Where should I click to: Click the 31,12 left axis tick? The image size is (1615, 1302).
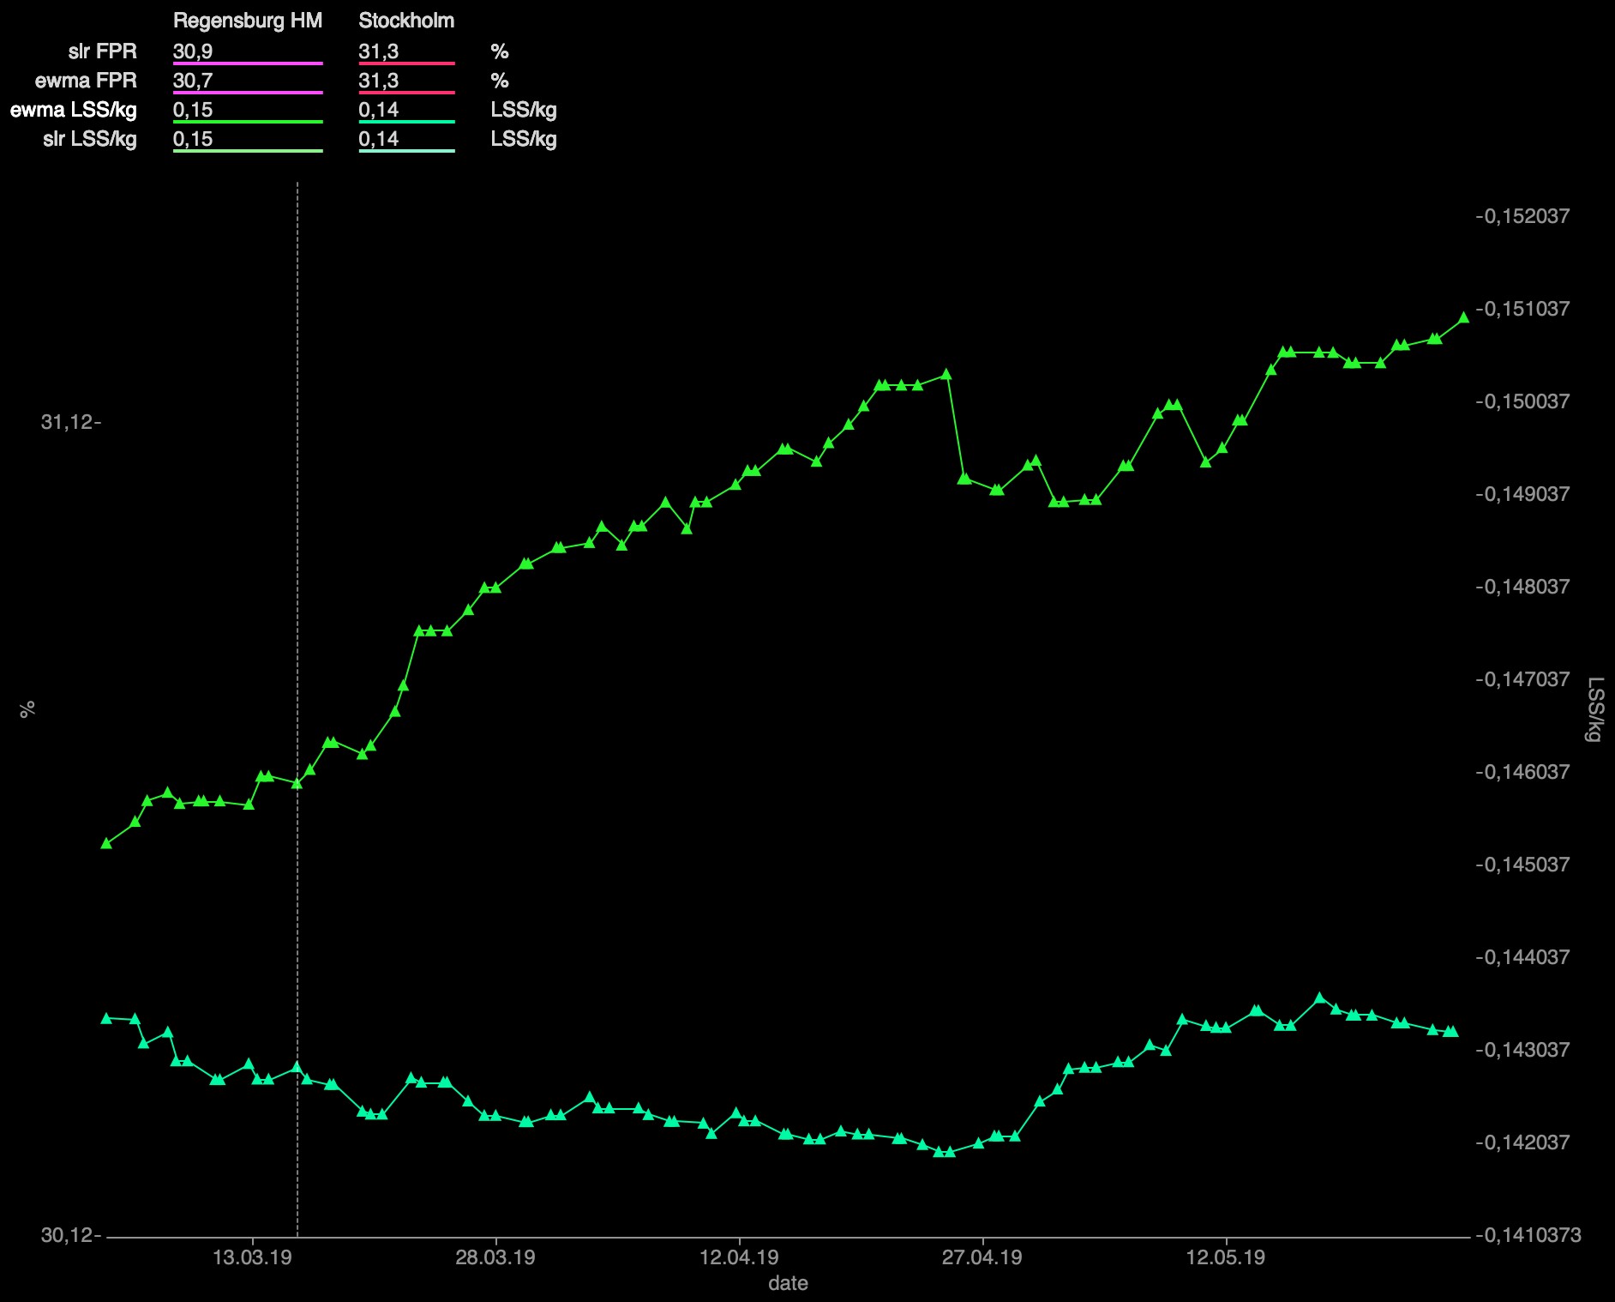pos(67,422)
